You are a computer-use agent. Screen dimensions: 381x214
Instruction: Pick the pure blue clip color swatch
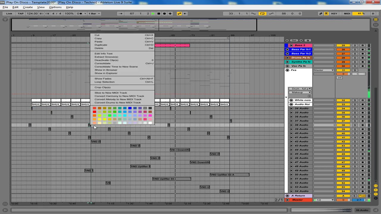(x=130, y=108)
